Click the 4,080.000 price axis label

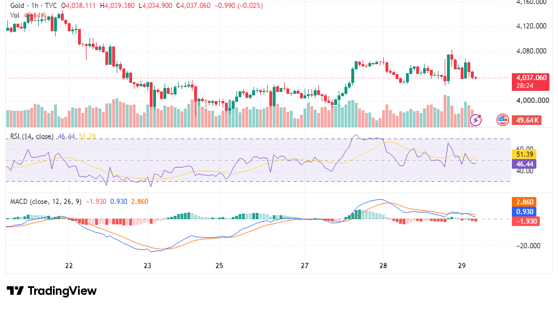click(531, 51)
